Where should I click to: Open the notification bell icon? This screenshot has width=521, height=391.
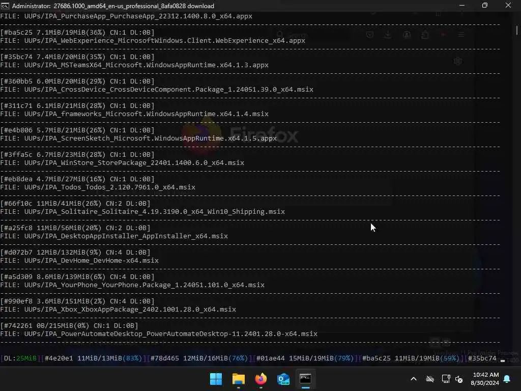pyautogui.click(x=507, y=379)
